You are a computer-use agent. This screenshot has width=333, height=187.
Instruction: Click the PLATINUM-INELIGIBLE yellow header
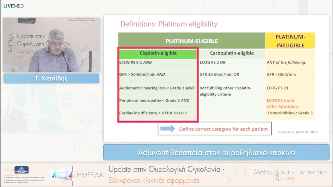pyautogui.click(x=290, y=41)
